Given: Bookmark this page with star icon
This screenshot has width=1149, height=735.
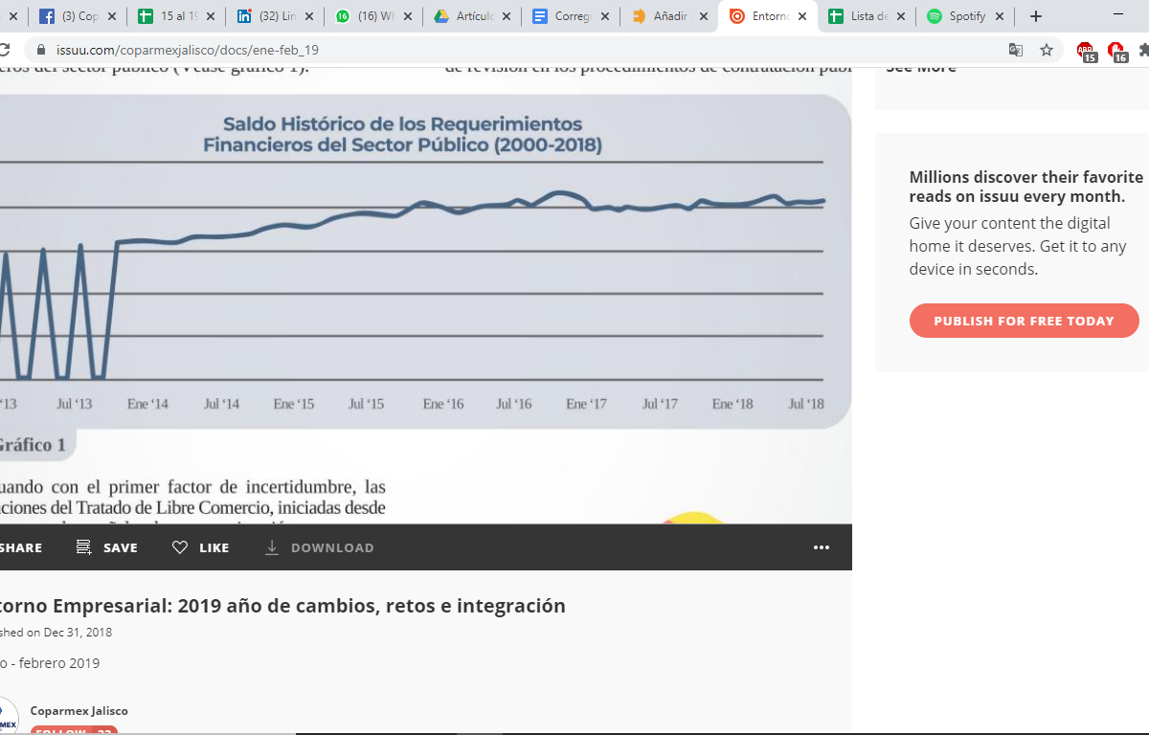Looking at the screenshot, I should coord(1047,50).
